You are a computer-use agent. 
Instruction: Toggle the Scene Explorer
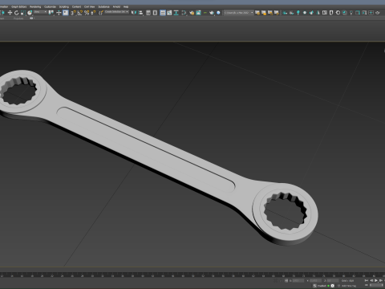148,13
